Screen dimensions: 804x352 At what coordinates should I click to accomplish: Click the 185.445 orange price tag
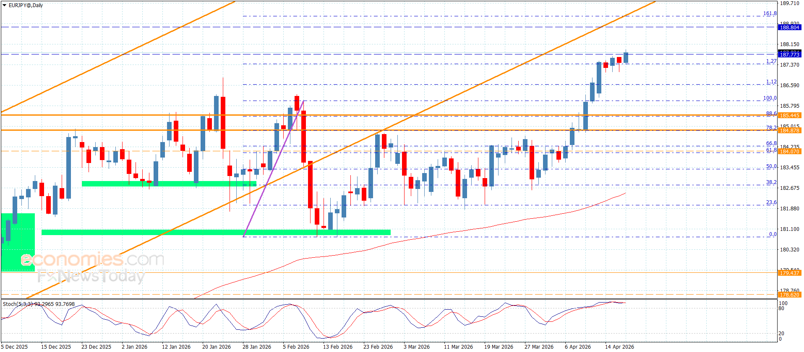pos(789,115)
